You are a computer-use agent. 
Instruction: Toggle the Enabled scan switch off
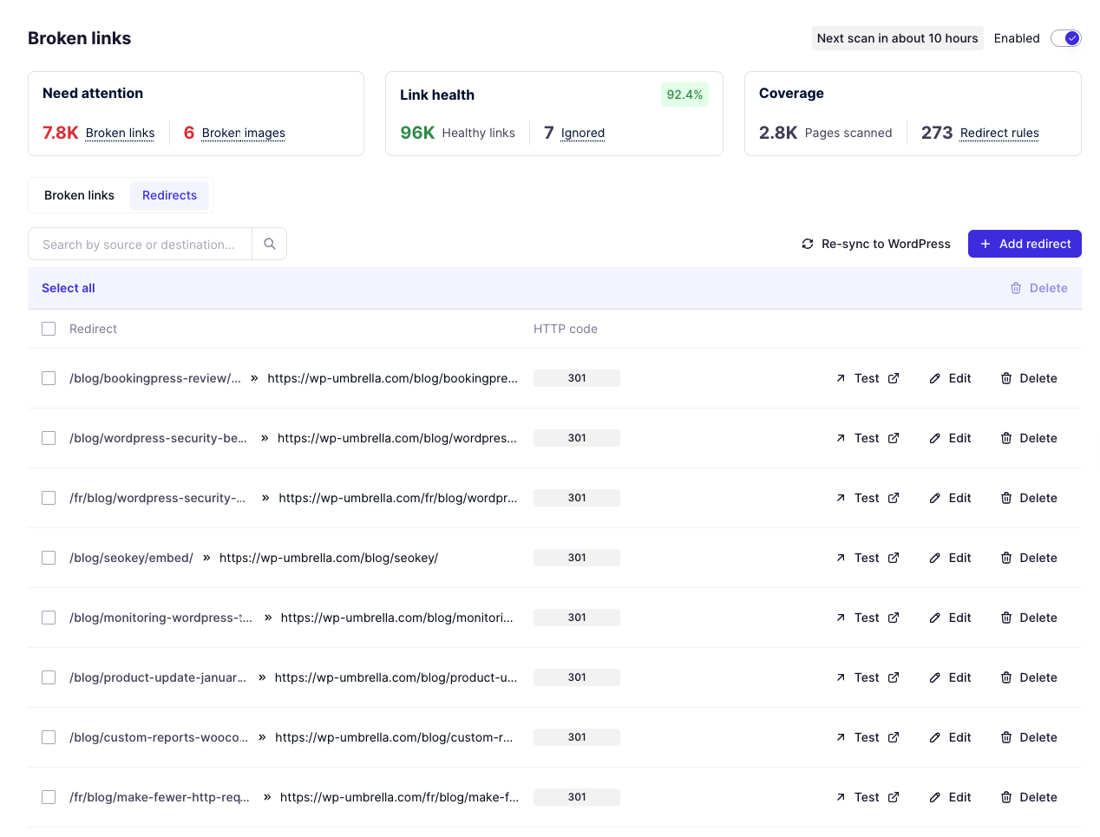point(1065,38)
